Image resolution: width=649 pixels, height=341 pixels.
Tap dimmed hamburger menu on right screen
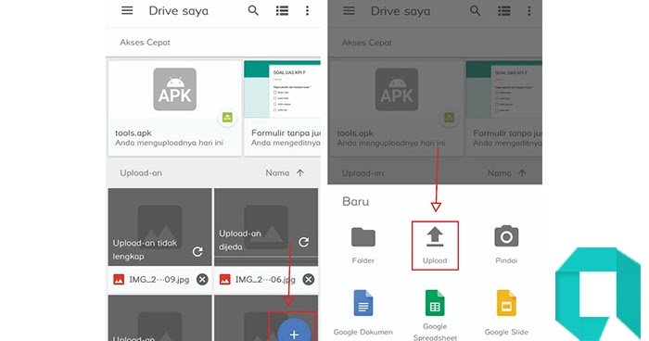click(349, 11)
